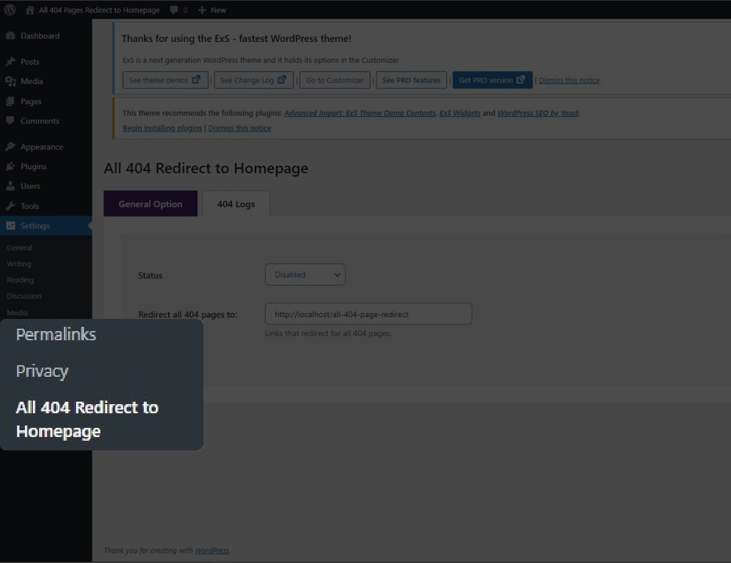Click the Go to Customizer button
Image resolution: width=731 pixels, height=563 pixels.
(334, 80)
